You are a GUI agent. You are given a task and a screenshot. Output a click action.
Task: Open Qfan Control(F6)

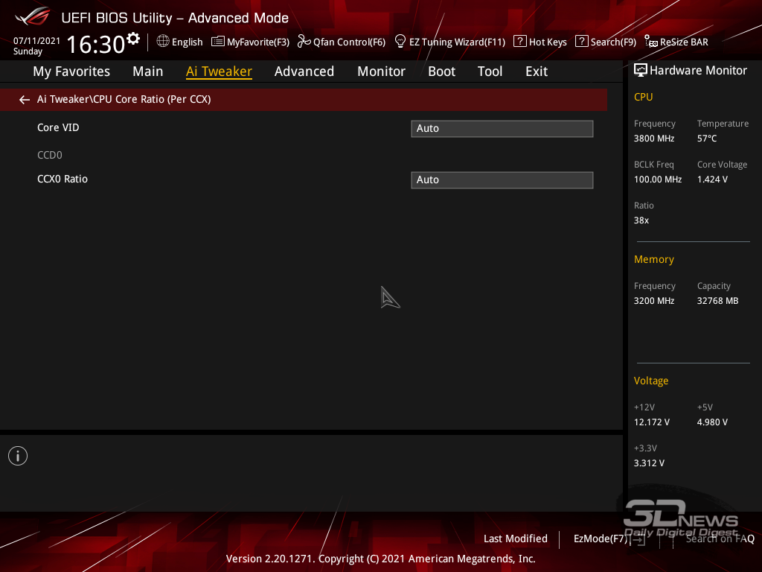(342, 42)
